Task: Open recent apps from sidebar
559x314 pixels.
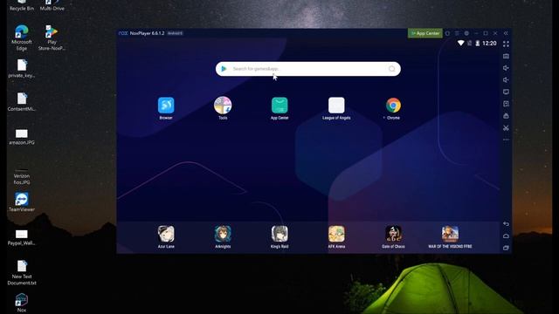Action: point(506,248)
